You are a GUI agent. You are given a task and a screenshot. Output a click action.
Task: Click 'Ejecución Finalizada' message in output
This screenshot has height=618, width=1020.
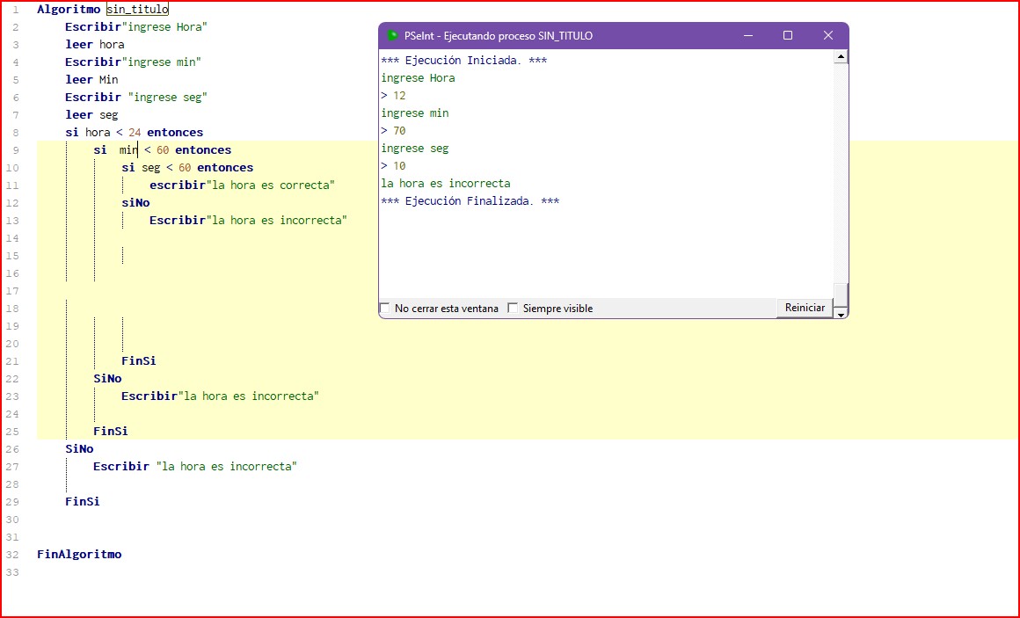coord(470,201)
